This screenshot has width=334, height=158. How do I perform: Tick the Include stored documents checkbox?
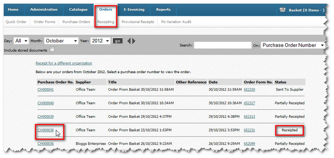pos(52,49)
